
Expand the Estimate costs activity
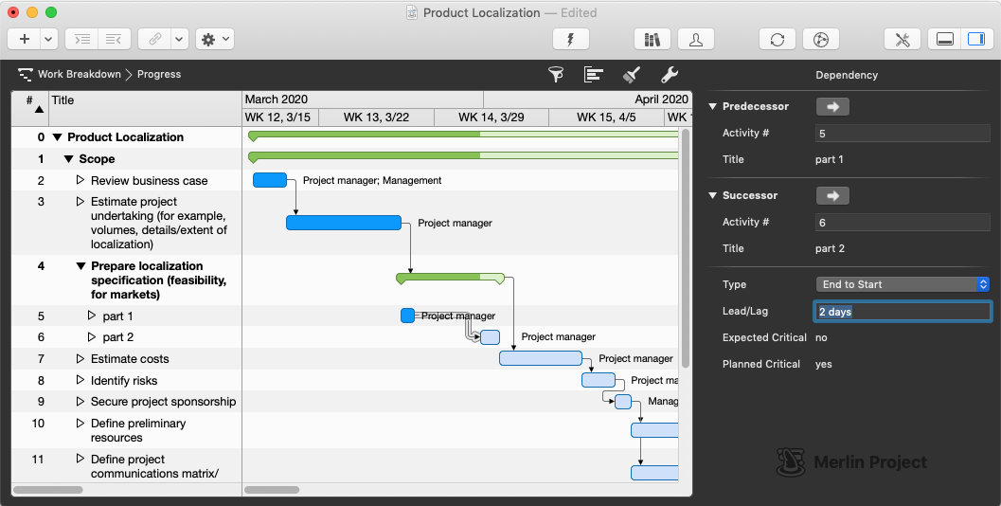80,359
